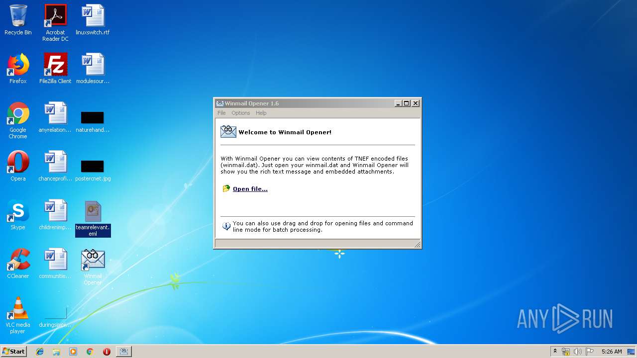Select anyrelation... Word document icon
Screen dimensions: 637x358
55,117
